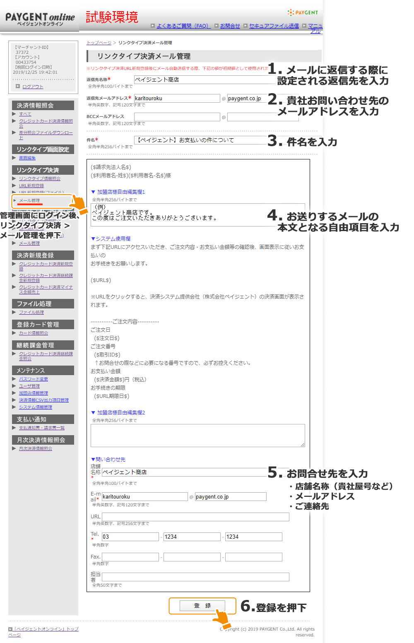Click the small icon before お問合せ link

(x=217, y=26)
